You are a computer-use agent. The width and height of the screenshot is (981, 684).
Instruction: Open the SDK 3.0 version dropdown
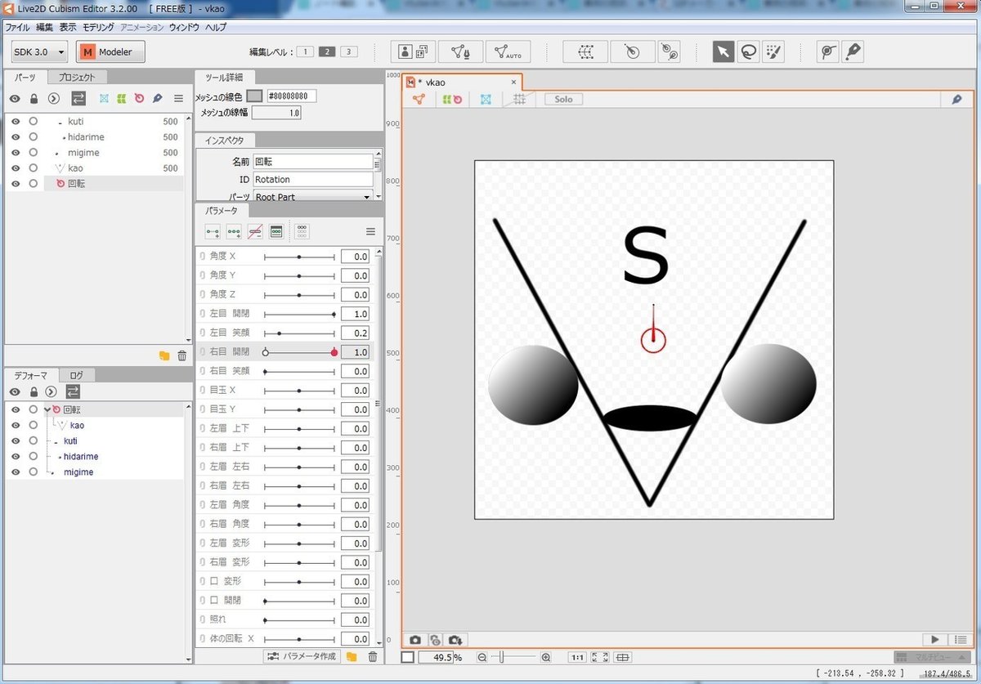coord(41,52)
